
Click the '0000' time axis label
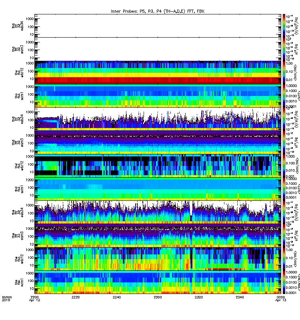point(281,297)
